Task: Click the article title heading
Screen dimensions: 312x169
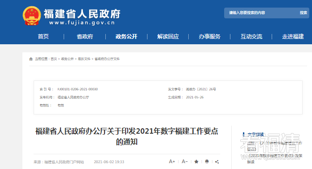Action: pyautogui.click(x=127, y=136)
